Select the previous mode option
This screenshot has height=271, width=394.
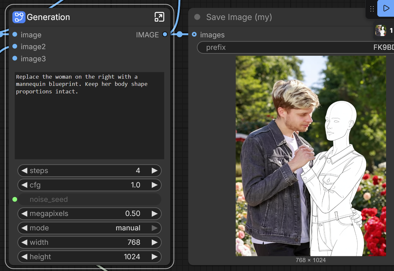[24, 228]
